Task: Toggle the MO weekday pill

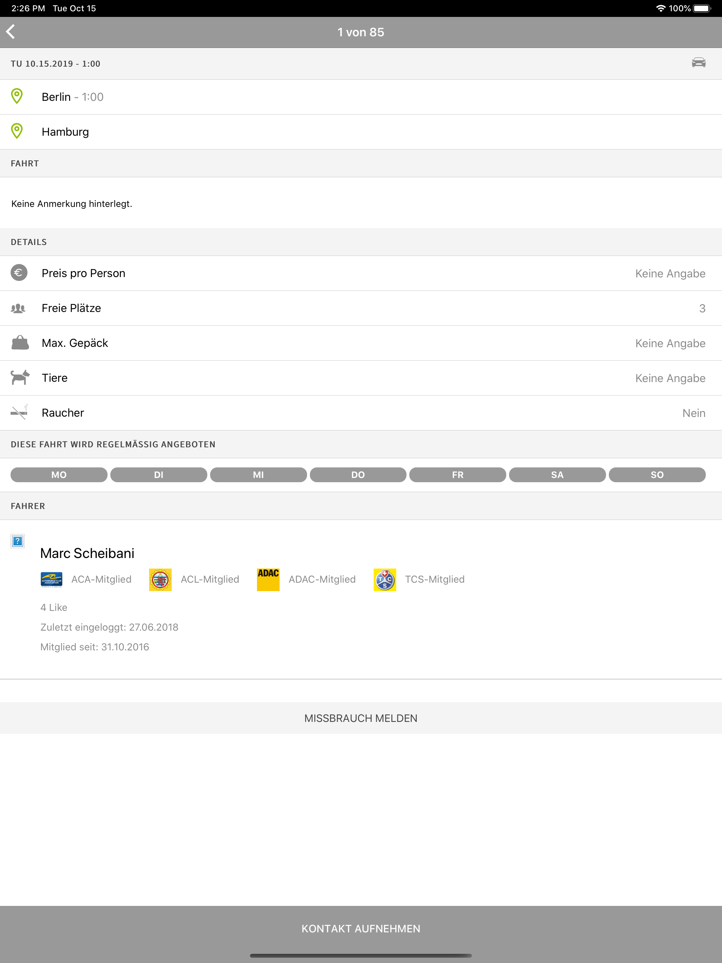Action: tap(59, 474)
